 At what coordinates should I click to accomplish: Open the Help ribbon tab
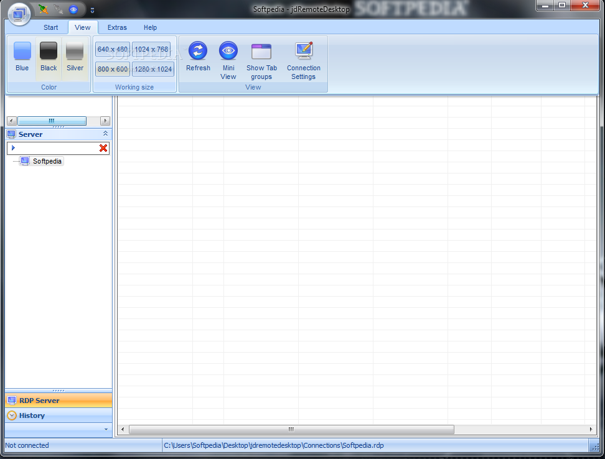[x=150, y=27]
